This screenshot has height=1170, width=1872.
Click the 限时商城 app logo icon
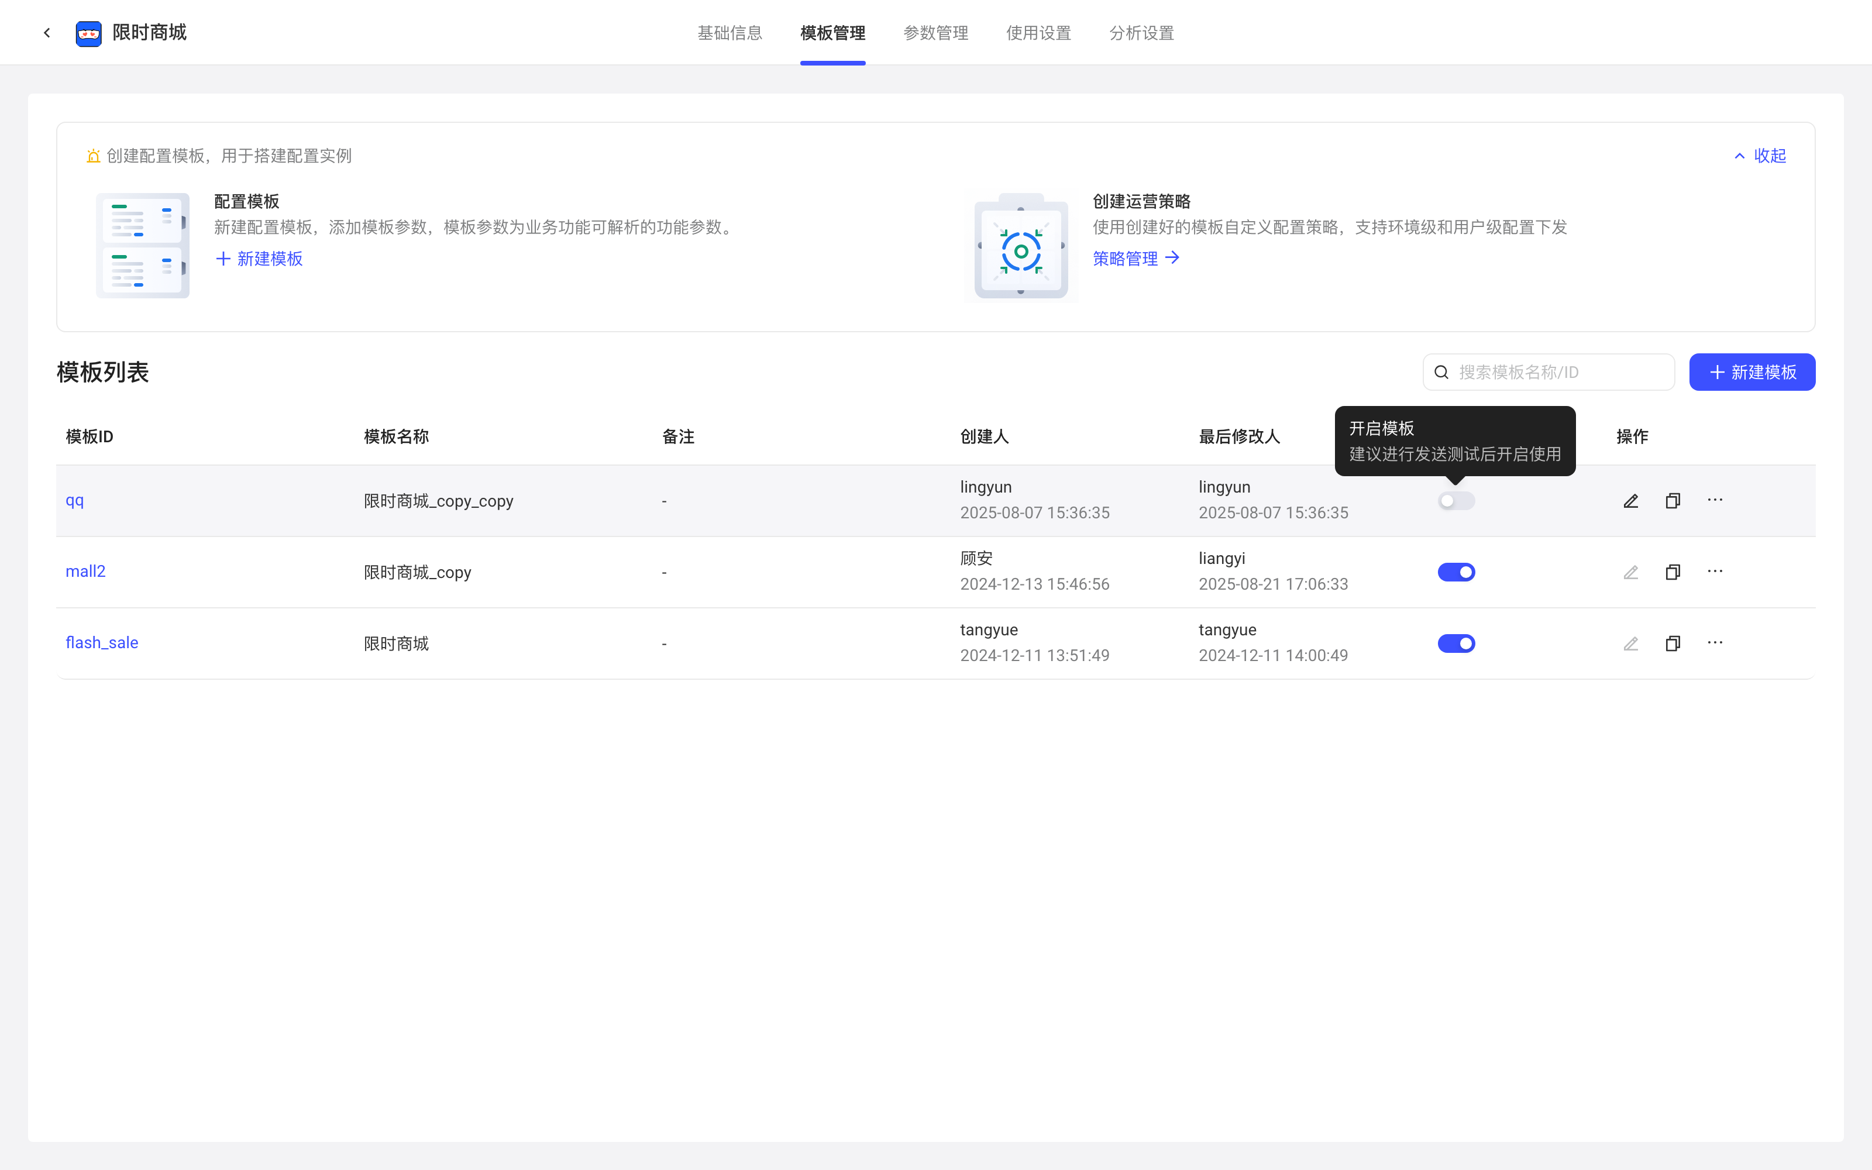[x=89, y=33]
